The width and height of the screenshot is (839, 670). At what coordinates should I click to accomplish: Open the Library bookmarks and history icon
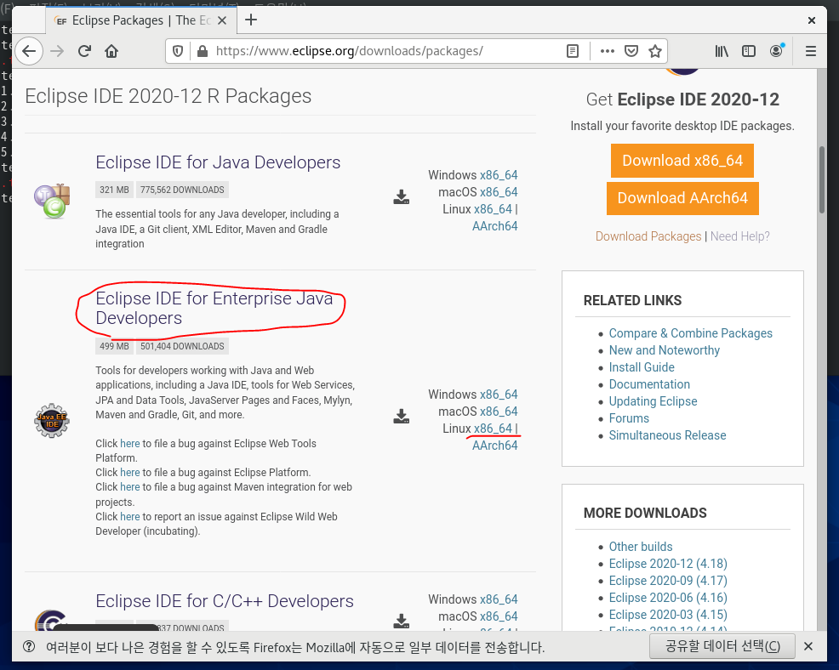tap(722, 51)
